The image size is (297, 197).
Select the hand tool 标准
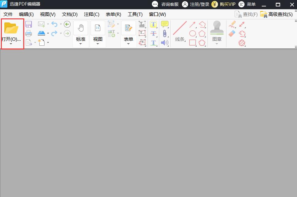tap(81, 28)
